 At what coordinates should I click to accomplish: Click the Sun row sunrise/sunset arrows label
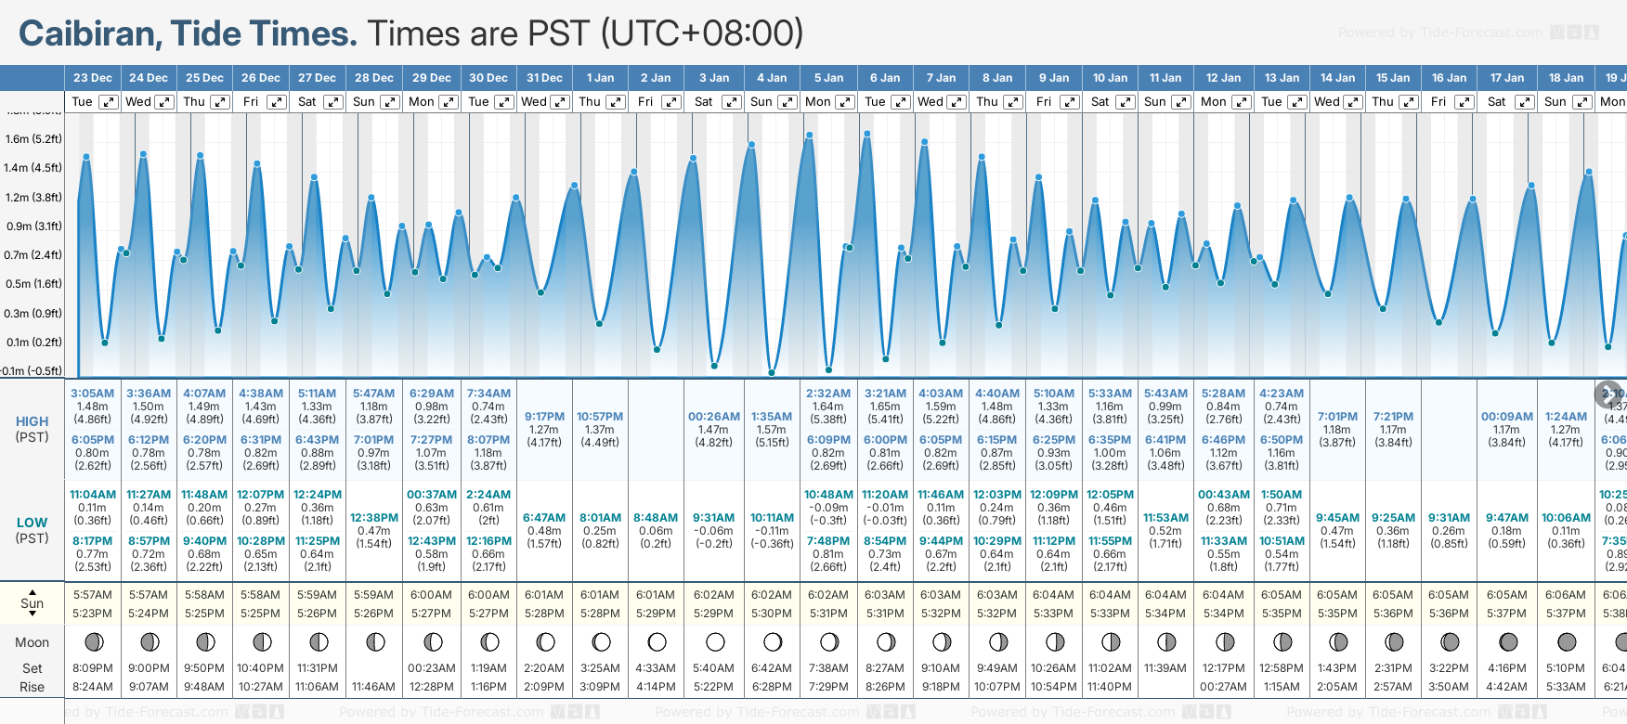click(x=33, y=603)
